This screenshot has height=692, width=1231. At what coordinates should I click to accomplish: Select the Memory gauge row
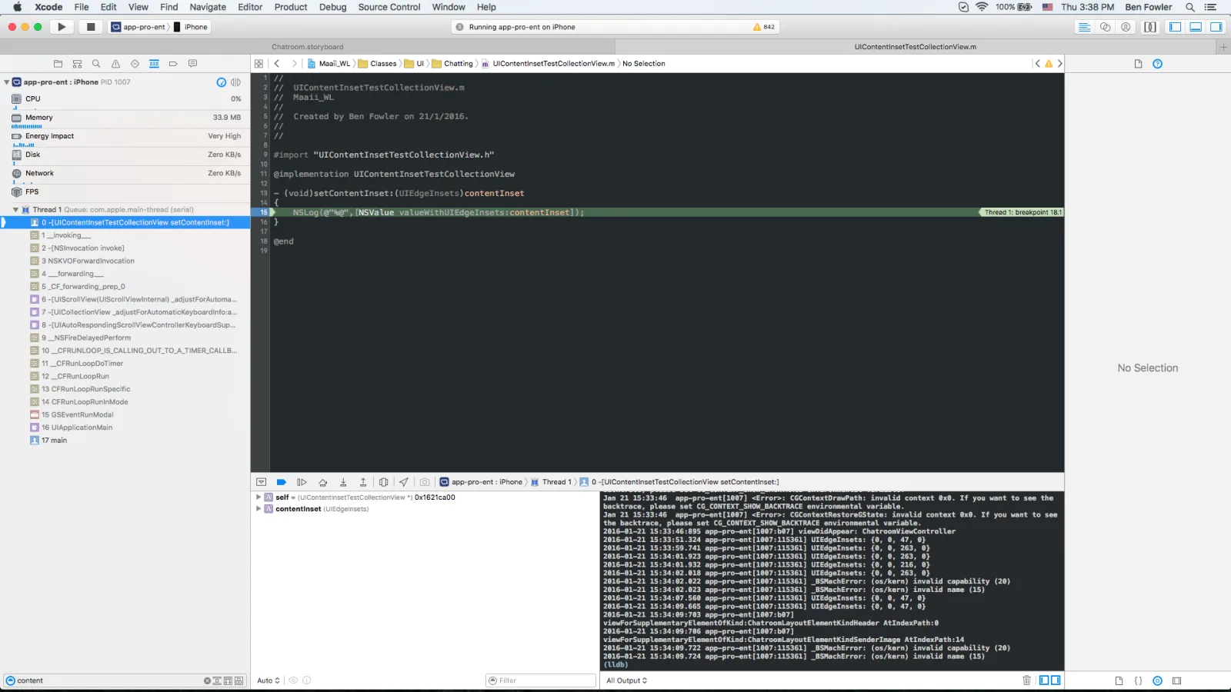(x=125, y=118)
